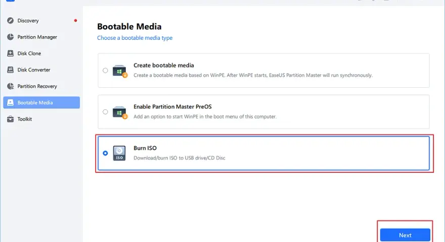This screenshot has height=242, width=445.
Task: Click "Choose a bootable media type" text
Action: click(x=135, y=38)
